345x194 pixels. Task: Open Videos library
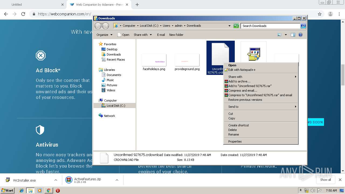108,90
